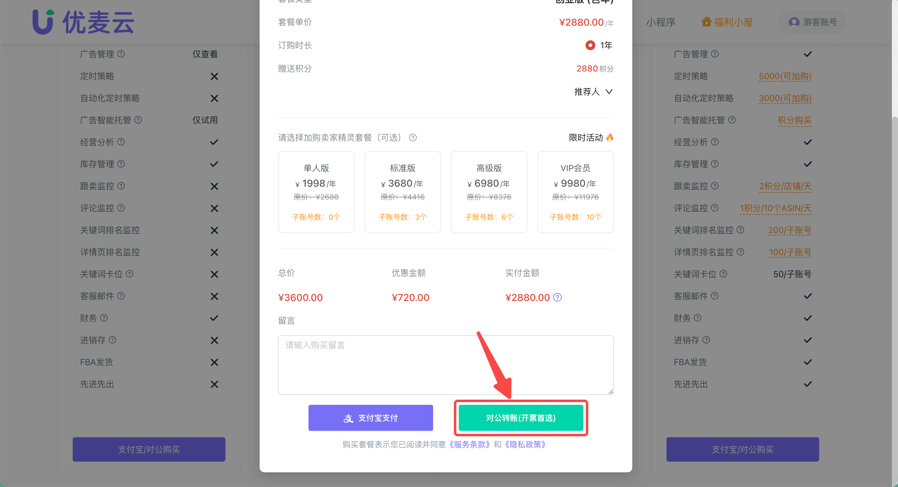
Task: Select the 1年 subscription radio button
Action: click(590, 45)
